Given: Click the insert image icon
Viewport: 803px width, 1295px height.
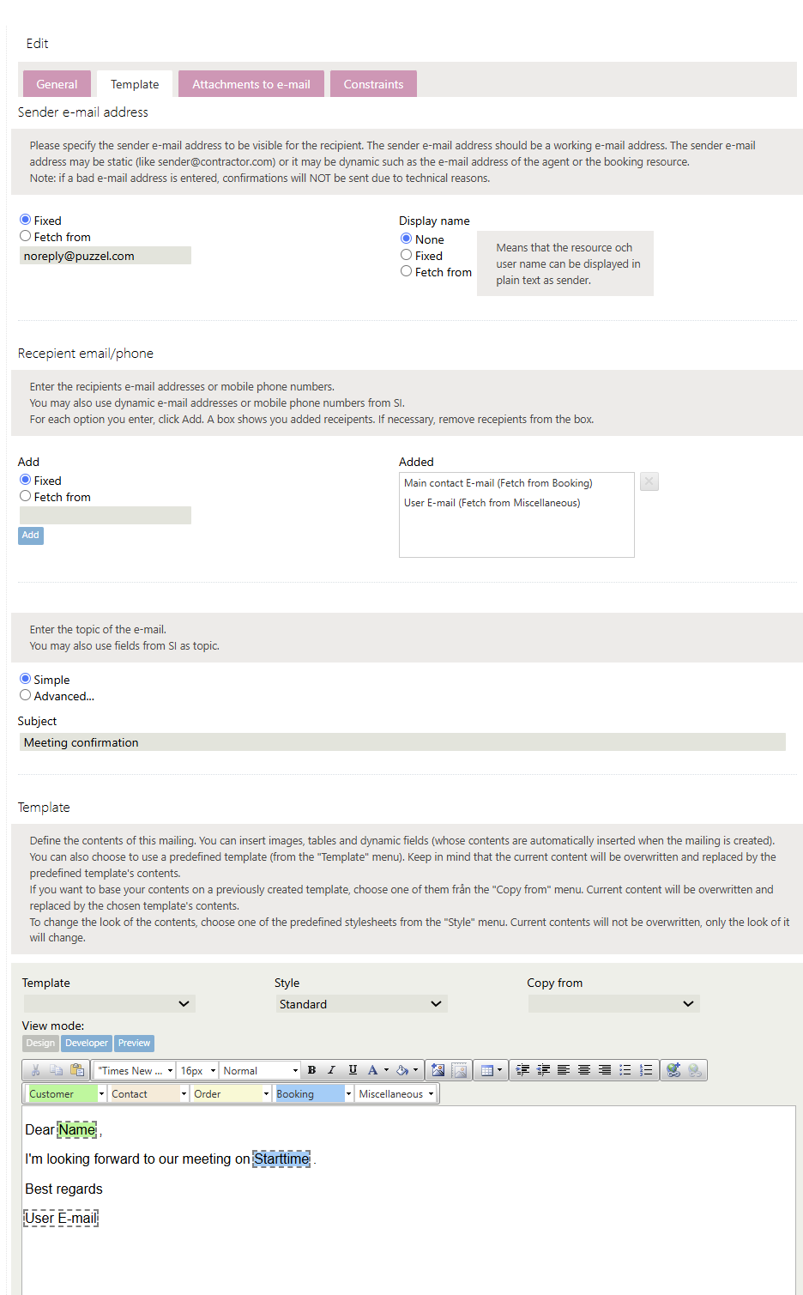Looking at the screenshot, I should pos(438,1070).
